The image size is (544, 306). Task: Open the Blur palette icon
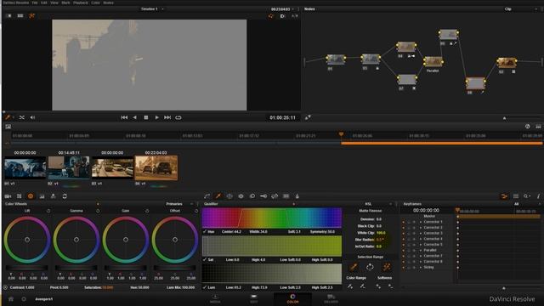tap(252, 196)
